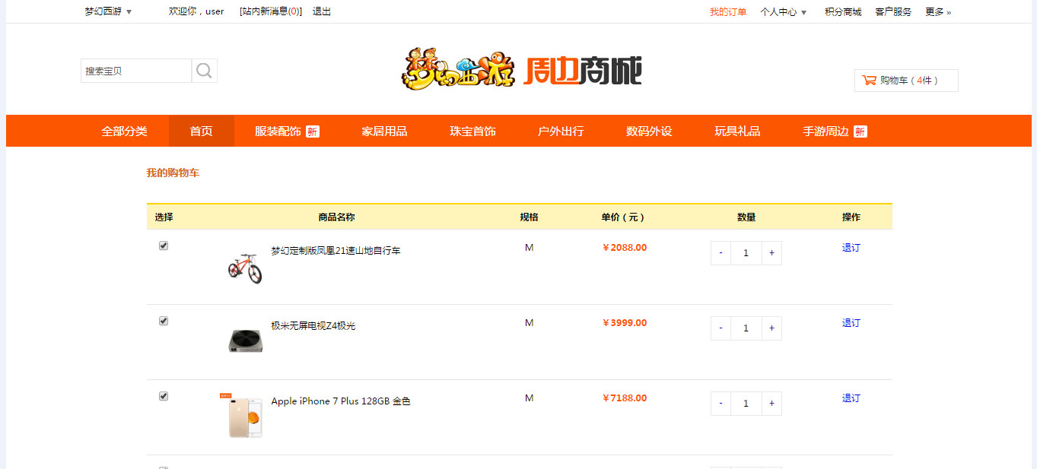This screenshot has width=1037, height=469.
Task: Open the mountain bike product thumbnail
Action: (245, 268)
